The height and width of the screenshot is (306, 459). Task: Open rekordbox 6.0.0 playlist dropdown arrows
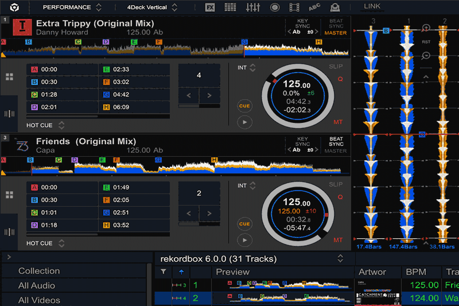340,258
